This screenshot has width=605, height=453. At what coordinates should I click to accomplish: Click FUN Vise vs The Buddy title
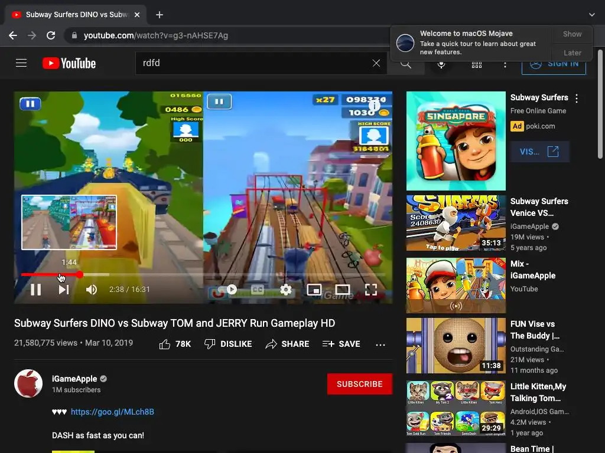point(535,330)
